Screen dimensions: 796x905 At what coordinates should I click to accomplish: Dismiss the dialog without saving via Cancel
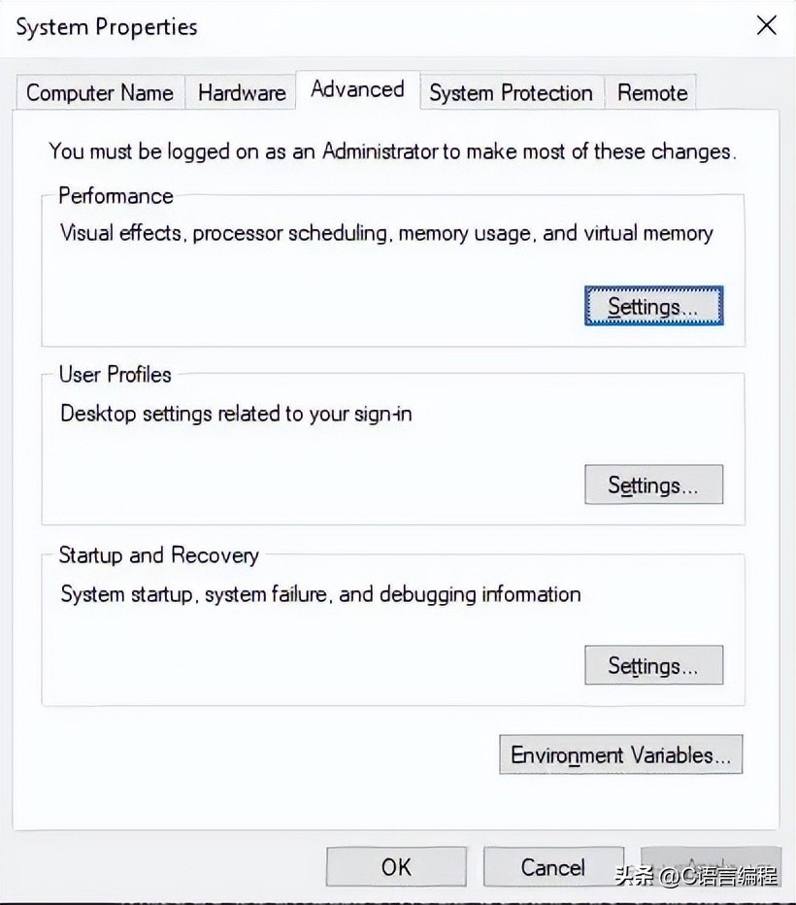tap(552, 867)
